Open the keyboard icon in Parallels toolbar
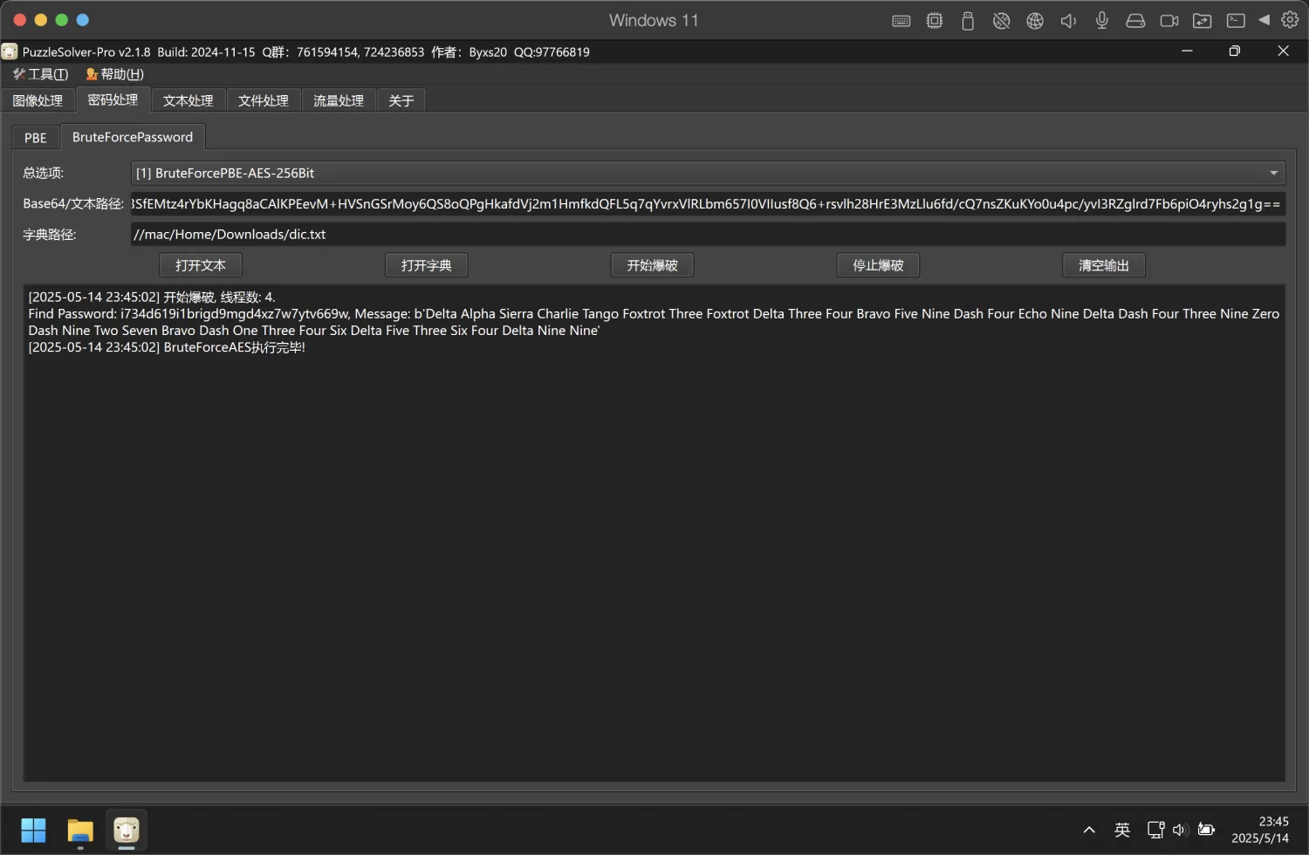Image resolution: width=1309 pixels, height=855 pixels. (901, 20)
